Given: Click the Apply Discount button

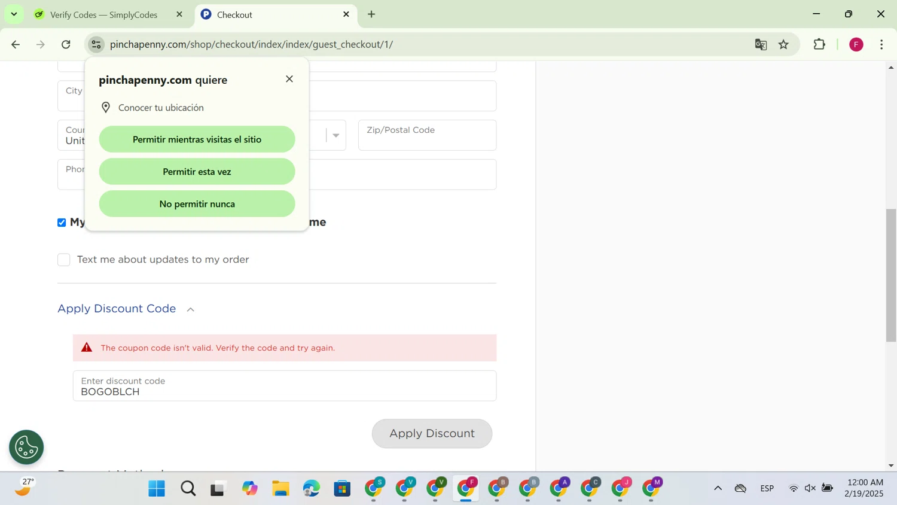Looking at the screenshot, I should [432, 434].
